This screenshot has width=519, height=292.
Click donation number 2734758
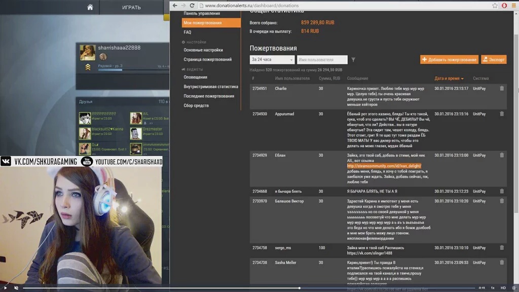tap(259, 248)
